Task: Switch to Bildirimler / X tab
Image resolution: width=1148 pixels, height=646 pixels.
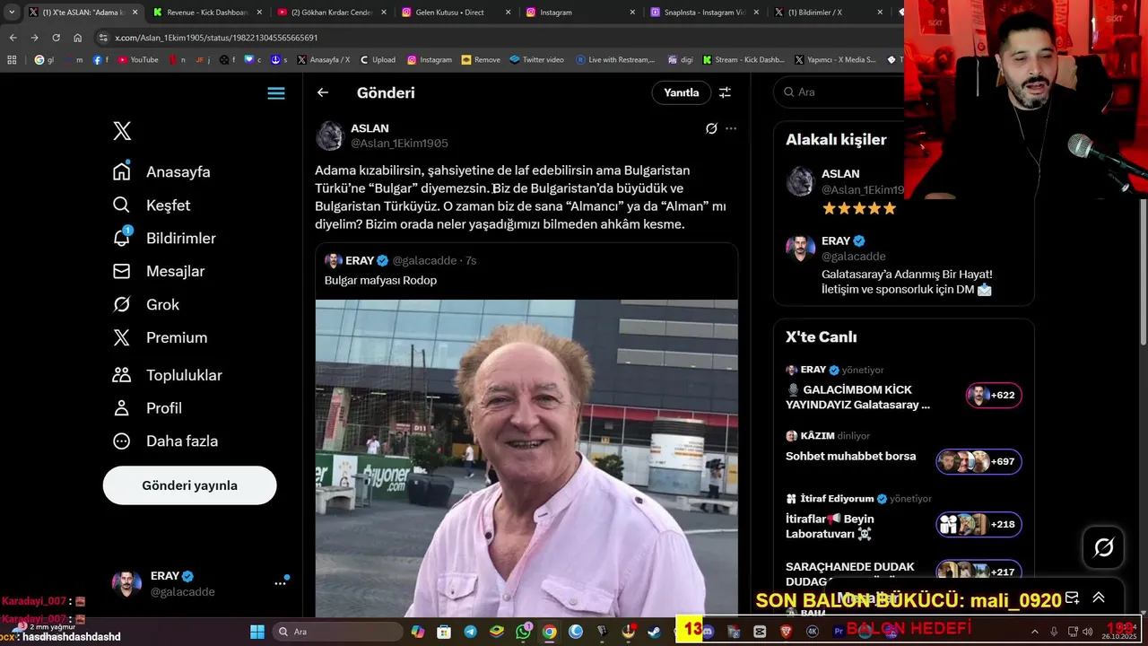Action: (826, 13)
